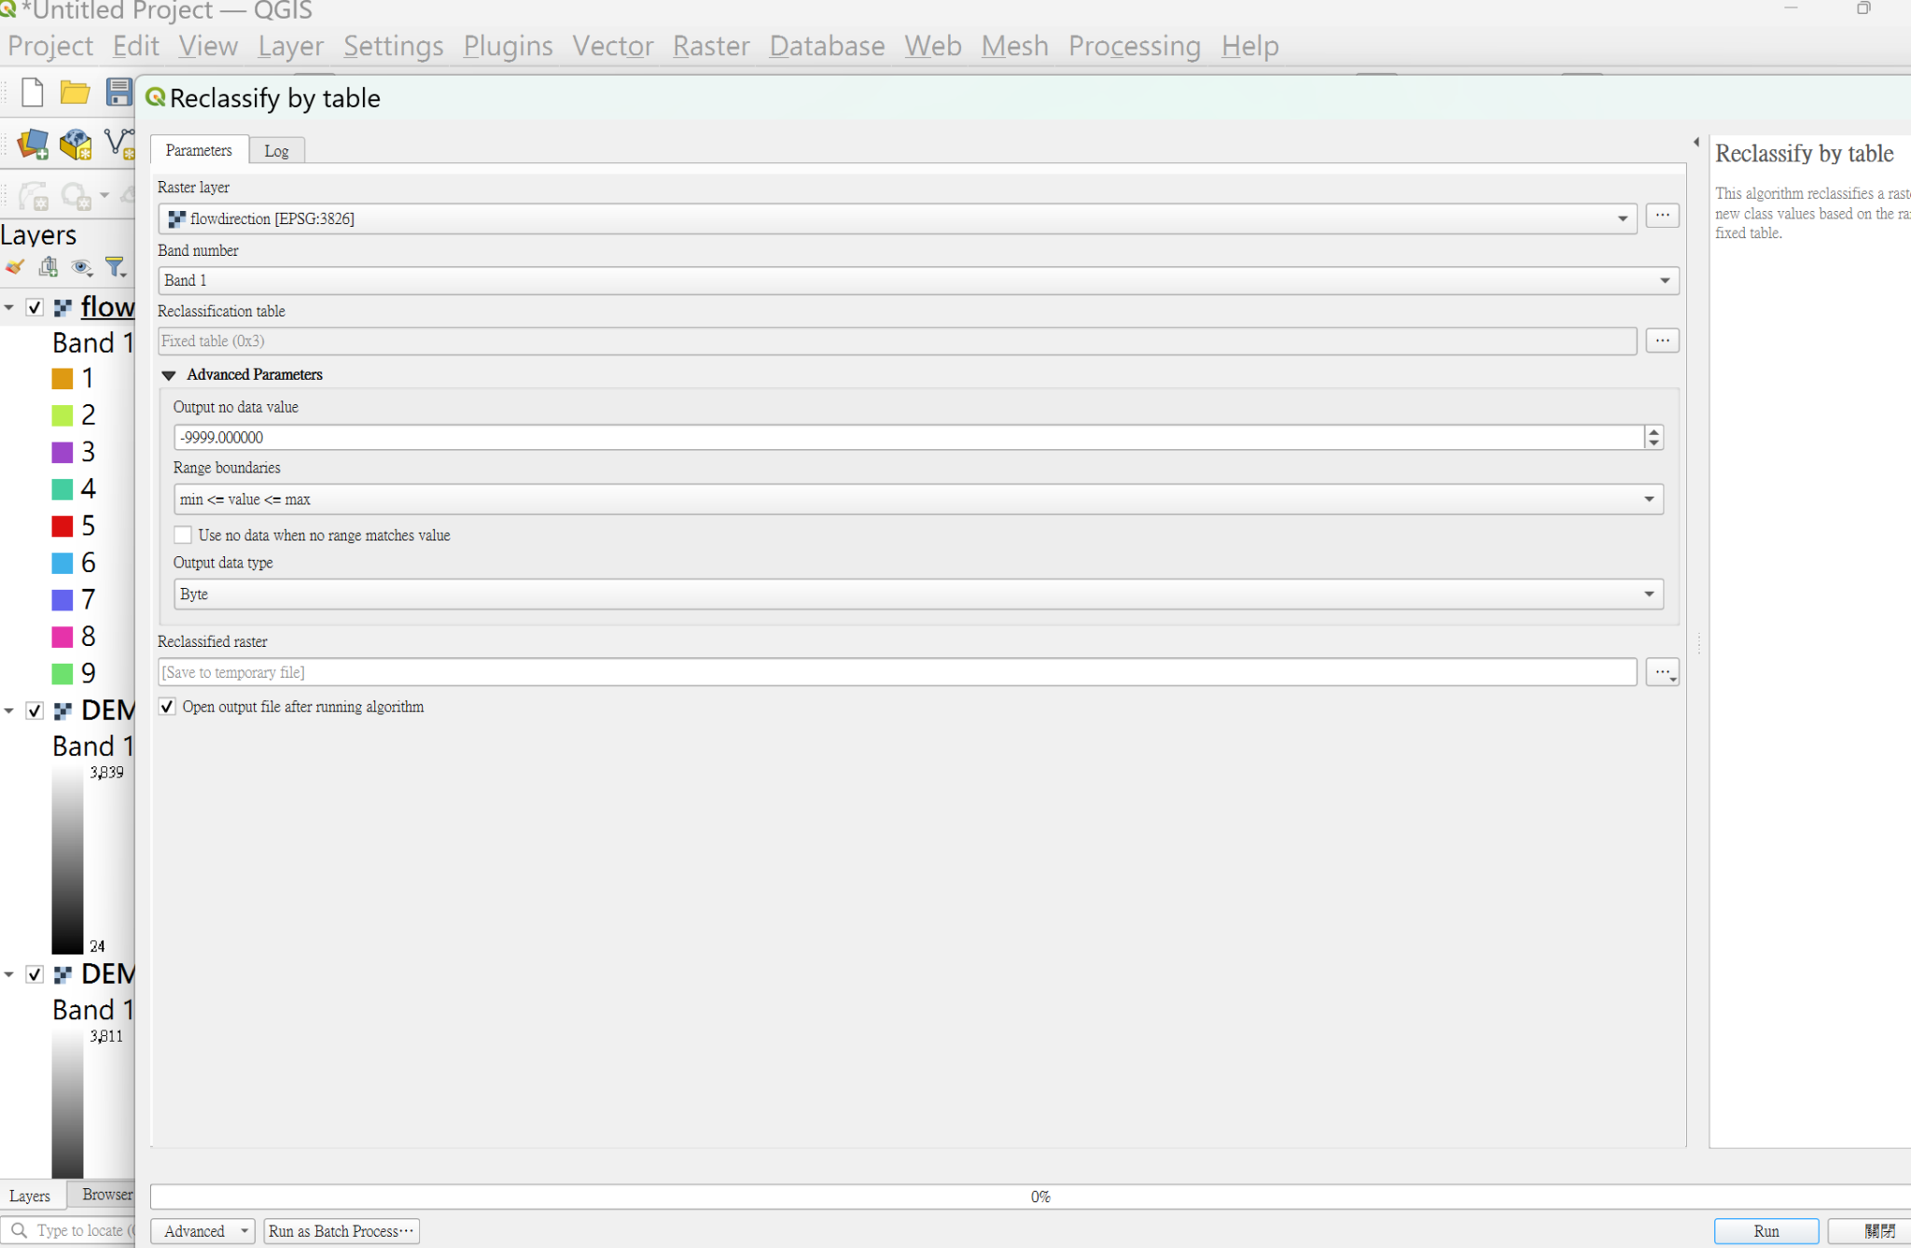
Task: Open the Processing menu
Action: pos(1135,46)
